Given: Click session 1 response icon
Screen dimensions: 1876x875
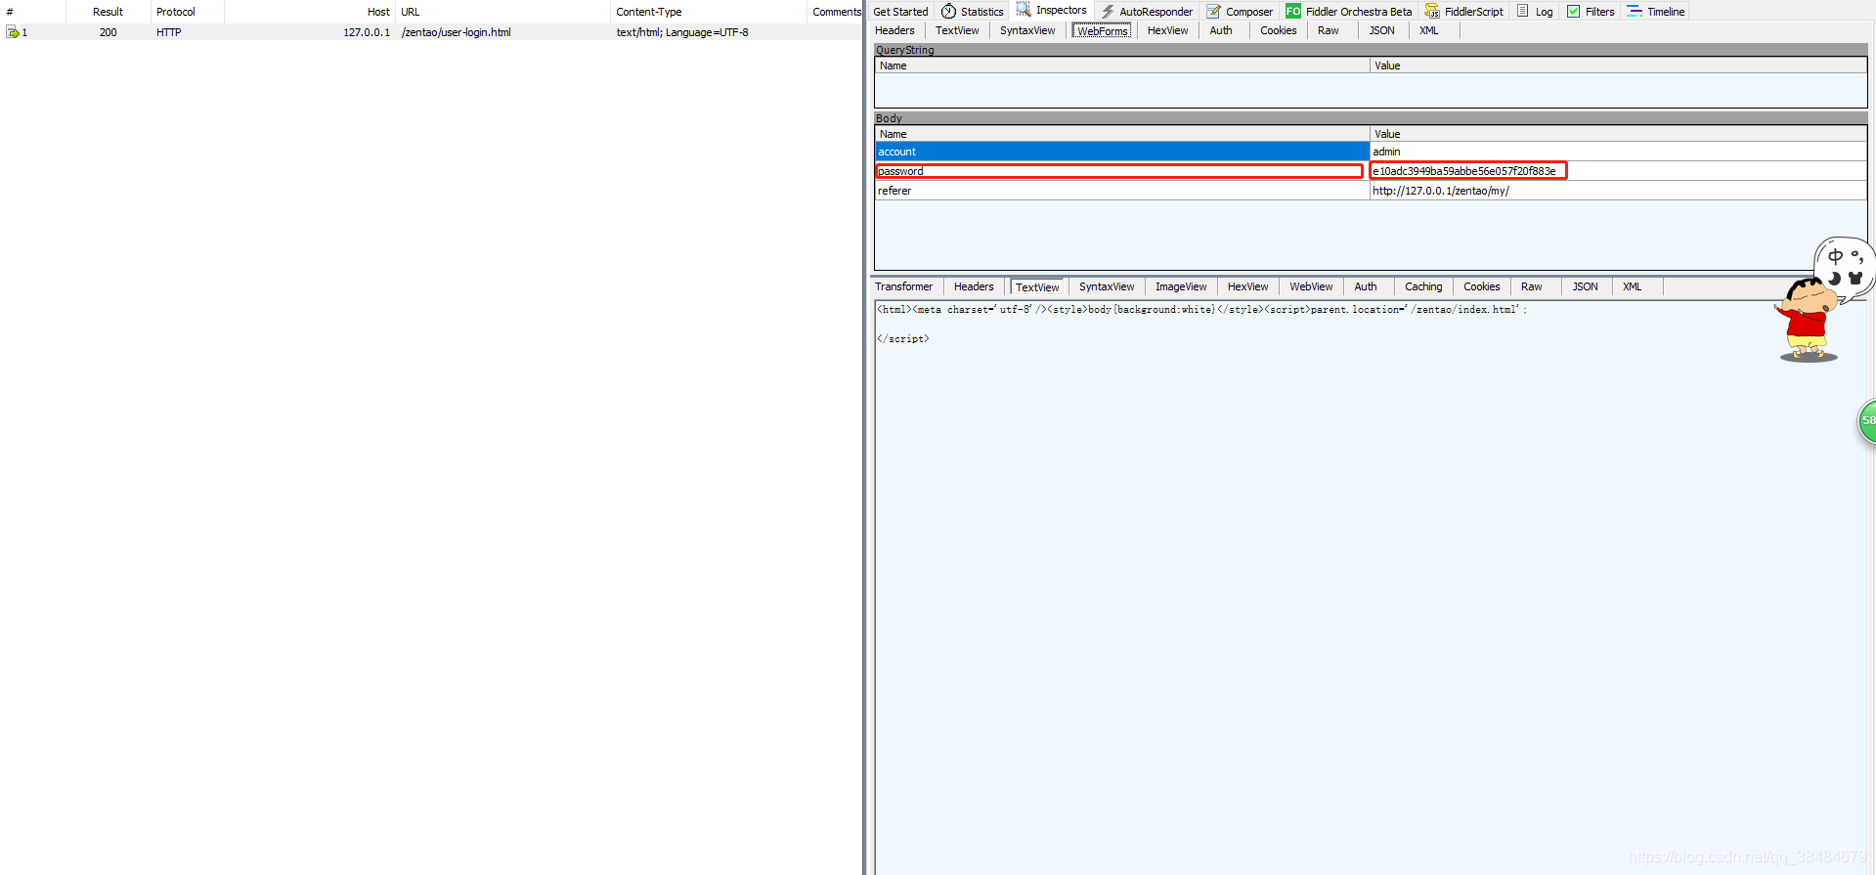Looking at the screenshot, I should tap(13, 32).
